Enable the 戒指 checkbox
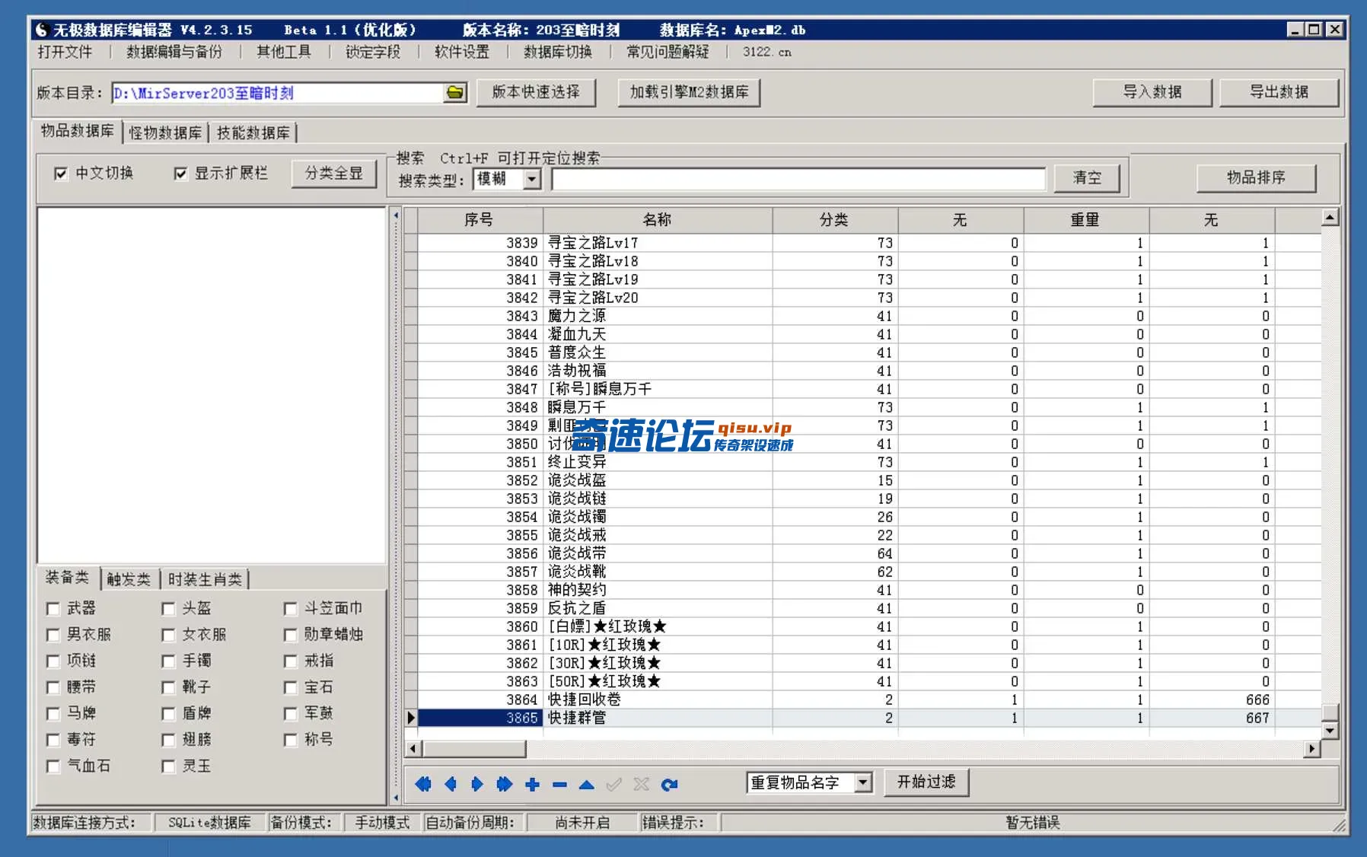 point(290,661)
